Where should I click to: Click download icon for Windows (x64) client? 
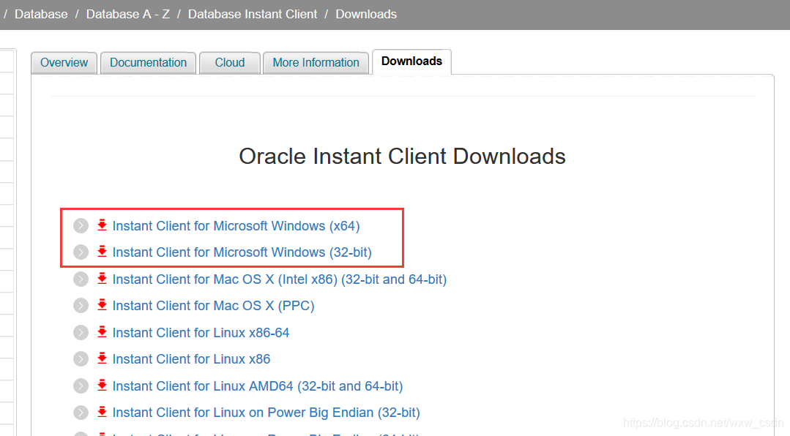102,225
